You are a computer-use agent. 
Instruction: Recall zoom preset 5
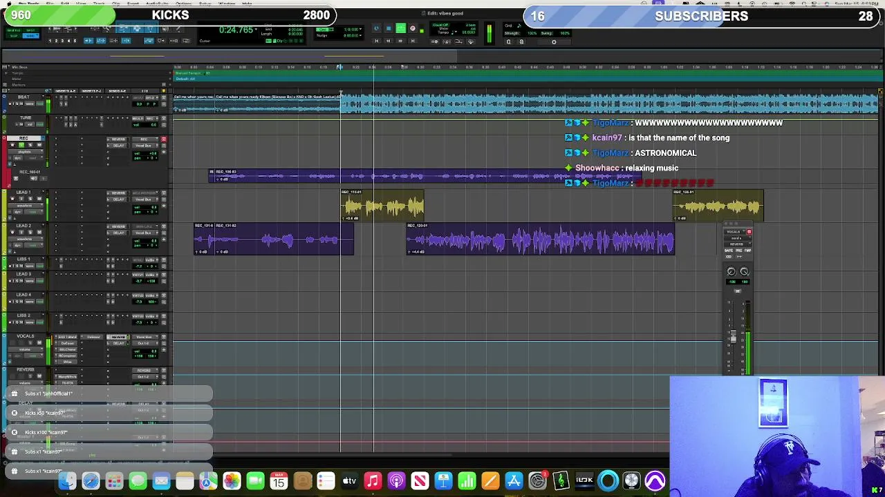tap(75, 41)
